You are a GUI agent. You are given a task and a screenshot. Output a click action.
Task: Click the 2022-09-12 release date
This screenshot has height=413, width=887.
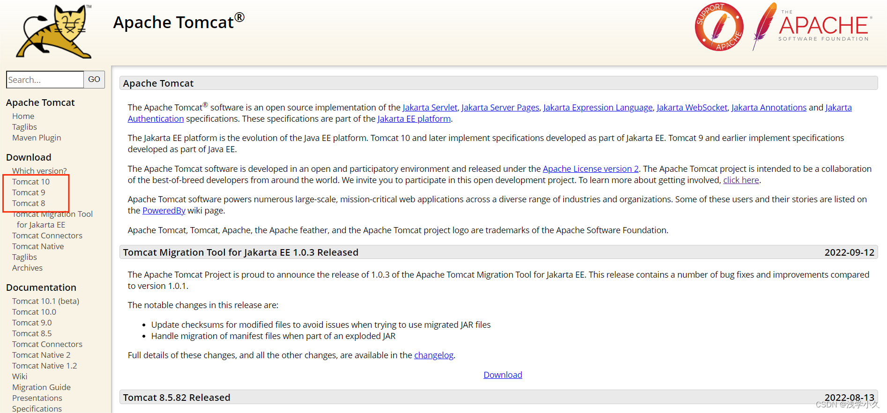[x=849, y=252]
